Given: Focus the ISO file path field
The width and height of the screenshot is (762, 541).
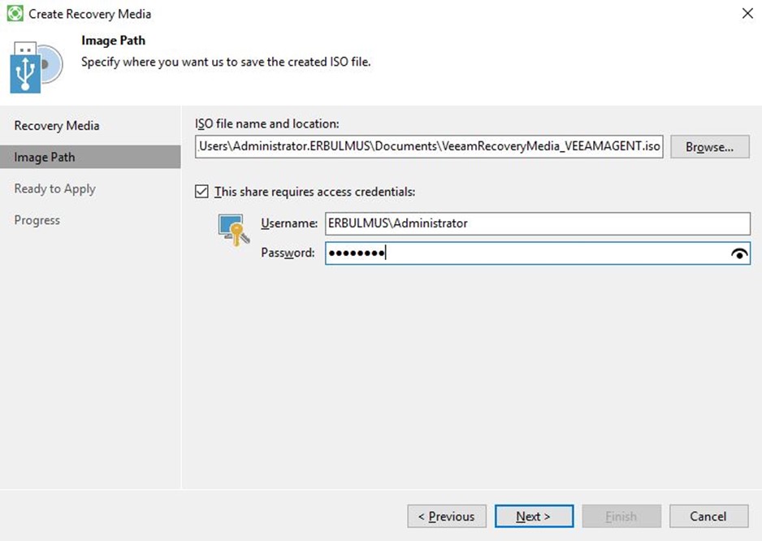Looking at the screenshot, I should pos(429,147).
